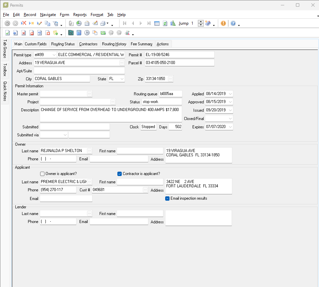Click the delete record red X icon
Screen dimensions: 319x287
(x=24, y=23)
